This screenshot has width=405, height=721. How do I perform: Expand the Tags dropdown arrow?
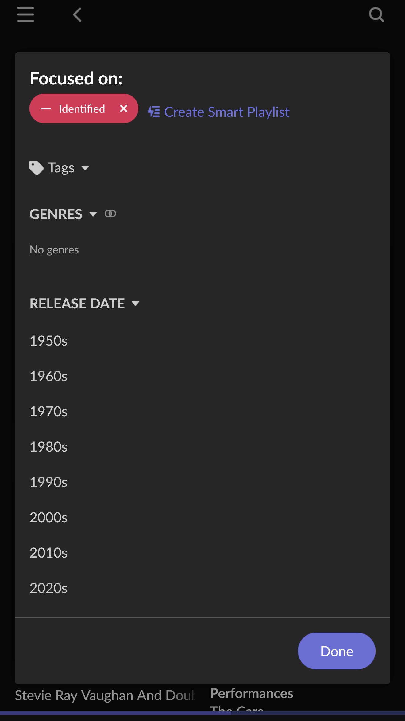[85, 168]
